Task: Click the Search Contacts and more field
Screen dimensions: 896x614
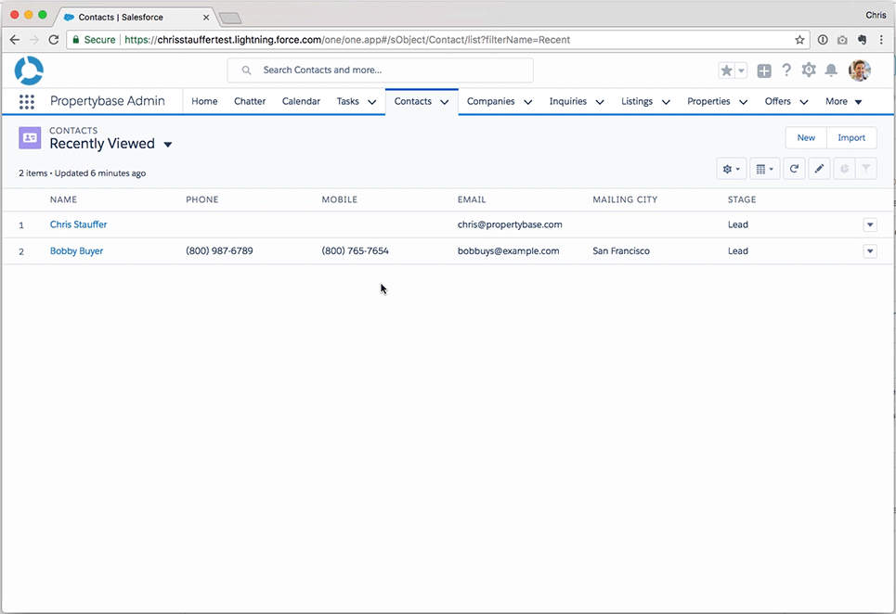Action: tap(380, 70)
